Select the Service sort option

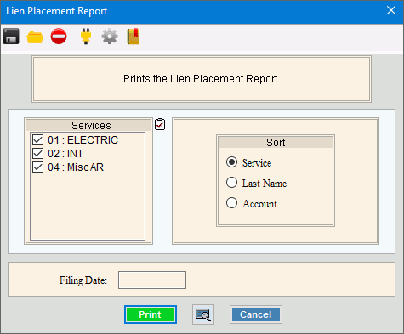[231, 162]
